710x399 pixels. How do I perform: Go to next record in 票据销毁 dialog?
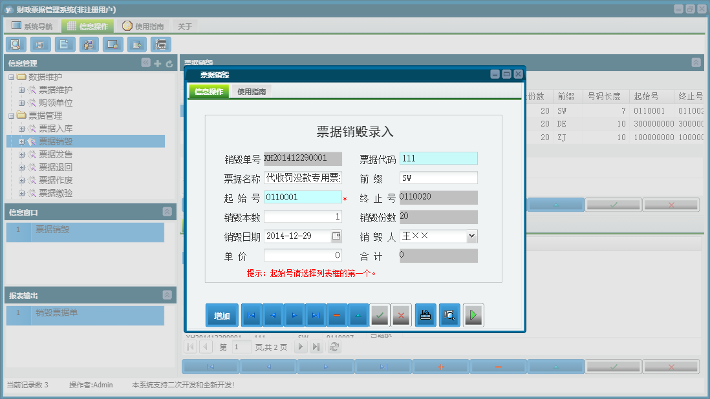[294, 316]
